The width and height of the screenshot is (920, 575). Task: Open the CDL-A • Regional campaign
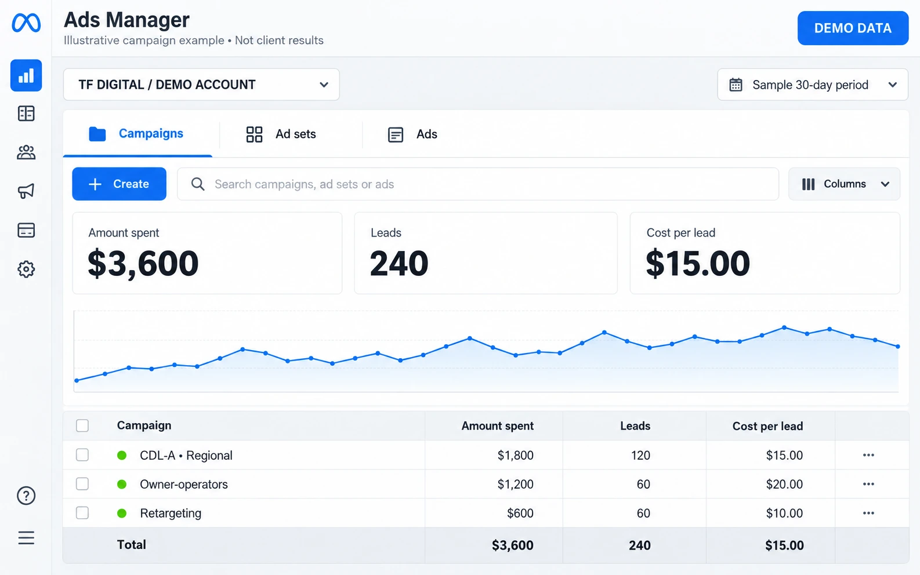186,456
